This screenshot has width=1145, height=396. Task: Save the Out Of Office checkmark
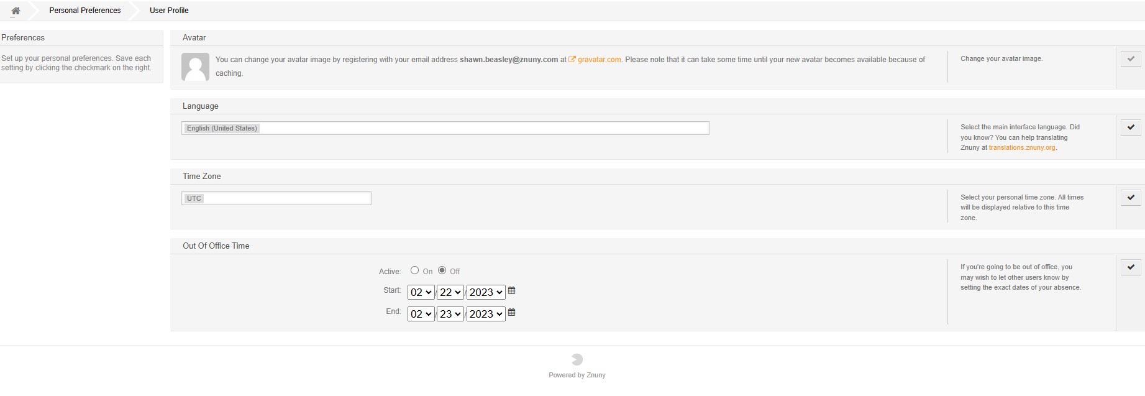(1130, 267)
